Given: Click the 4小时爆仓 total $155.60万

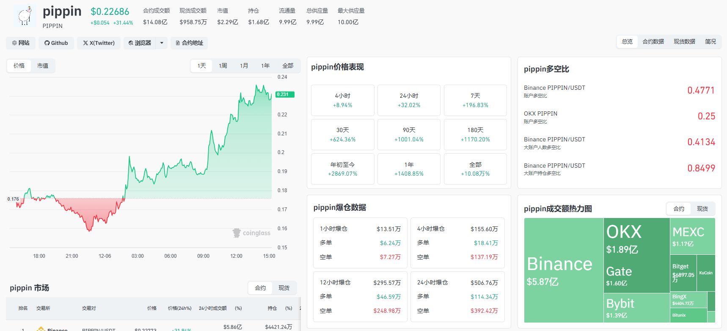Looking at the screenshot, I should [x=484, y=229].
